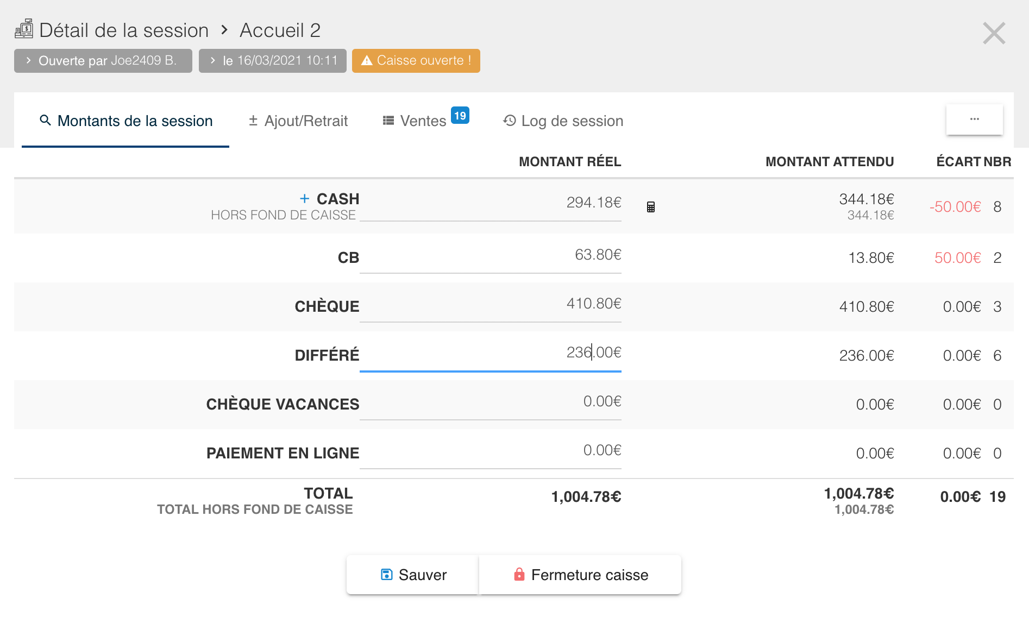Click the plus icon next to CASH
1029x617 pixels.
tap(305, 199)
